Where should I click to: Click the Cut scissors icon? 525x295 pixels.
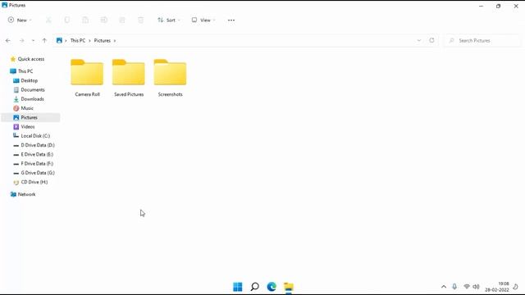48,20
